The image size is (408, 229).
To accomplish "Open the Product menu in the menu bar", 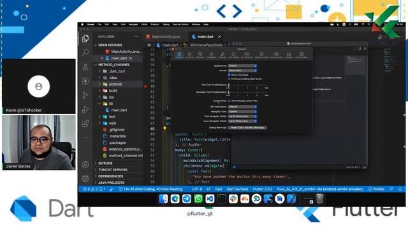I will tap(155, 24).
